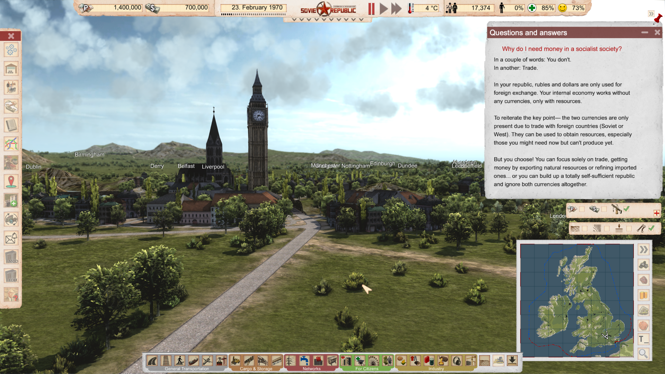Open the forklift storage menu
This screenshot has height=374, width=665.
tap(235, 361)
